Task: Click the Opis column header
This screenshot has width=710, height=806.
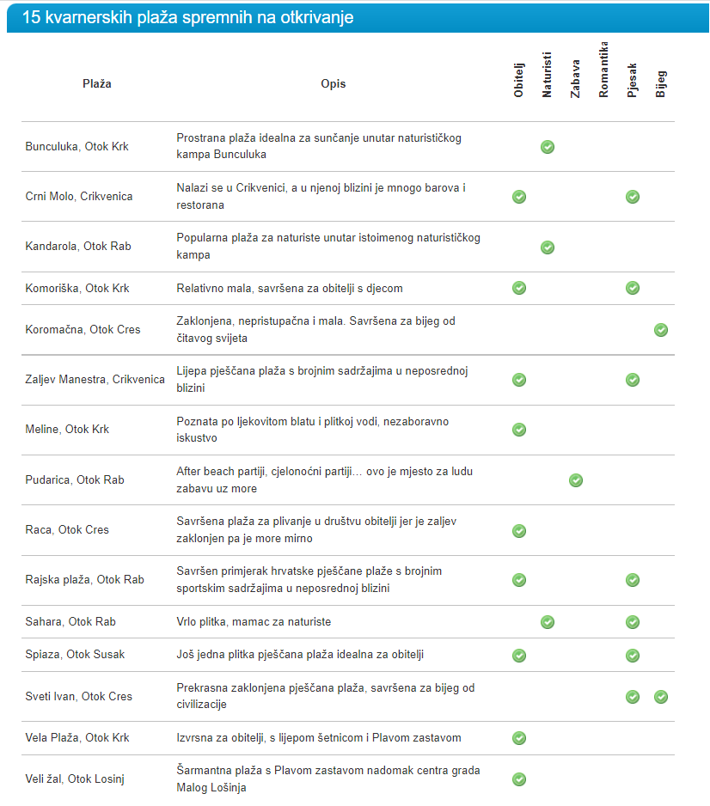Action: [334, 84]
